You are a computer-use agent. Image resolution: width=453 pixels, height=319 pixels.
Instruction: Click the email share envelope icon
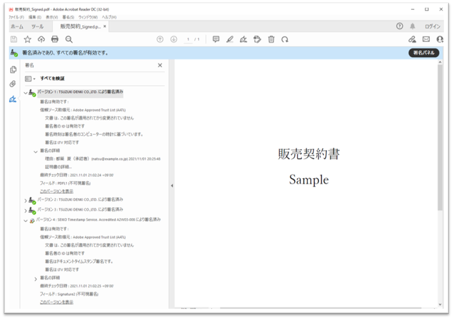coord(426,39)
